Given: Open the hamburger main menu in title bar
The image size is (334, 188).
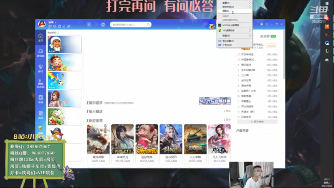Looking at the screenshot, I should click(x=266, y=24).
